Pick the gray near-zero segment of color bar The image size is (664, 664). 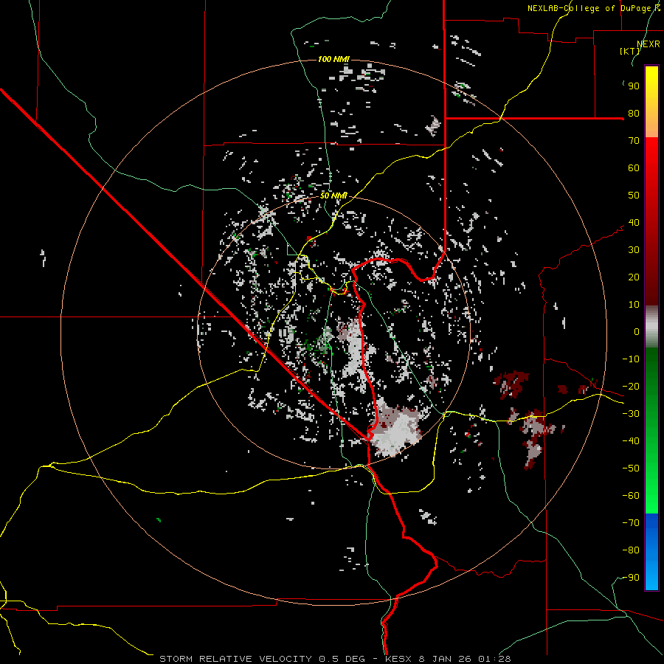click(x=651, y=327)
